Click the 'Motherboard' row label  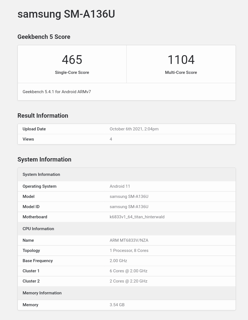coord(35,217)
